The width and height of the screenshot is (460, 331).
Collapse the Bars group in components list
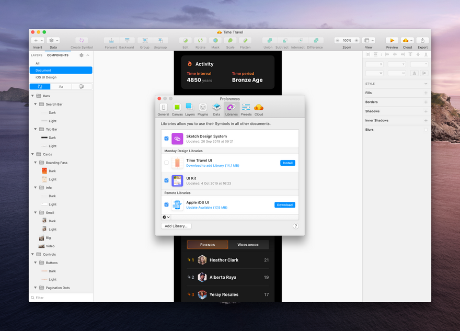click(32, 96)
